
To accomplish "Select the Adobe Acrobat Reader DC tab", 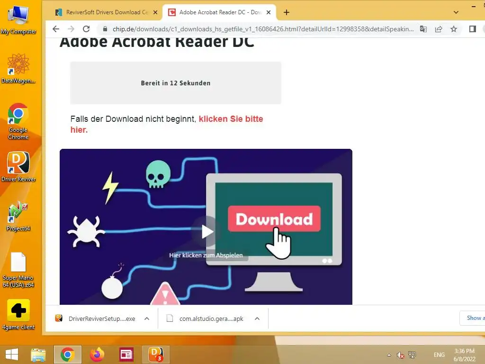I will tap(218, 12).
